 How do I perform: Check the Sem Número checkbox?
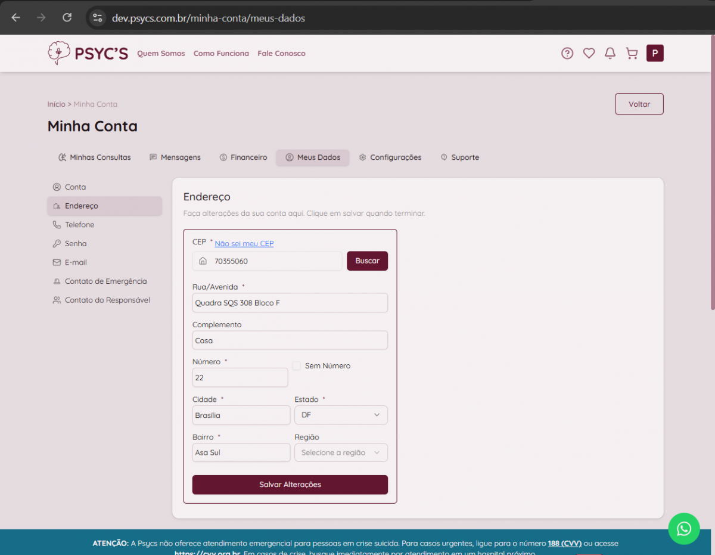pos(297,366)
